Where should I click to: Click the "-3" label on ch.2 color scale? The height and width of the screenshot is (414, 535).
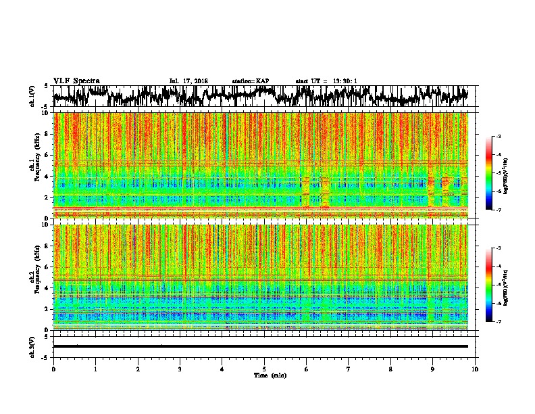point(498,248)
